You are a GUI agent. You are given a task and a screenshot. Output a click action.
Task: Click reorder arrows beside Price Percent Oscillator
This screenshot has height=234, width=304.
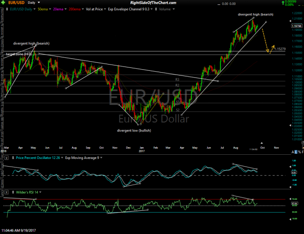pos(13,158)
